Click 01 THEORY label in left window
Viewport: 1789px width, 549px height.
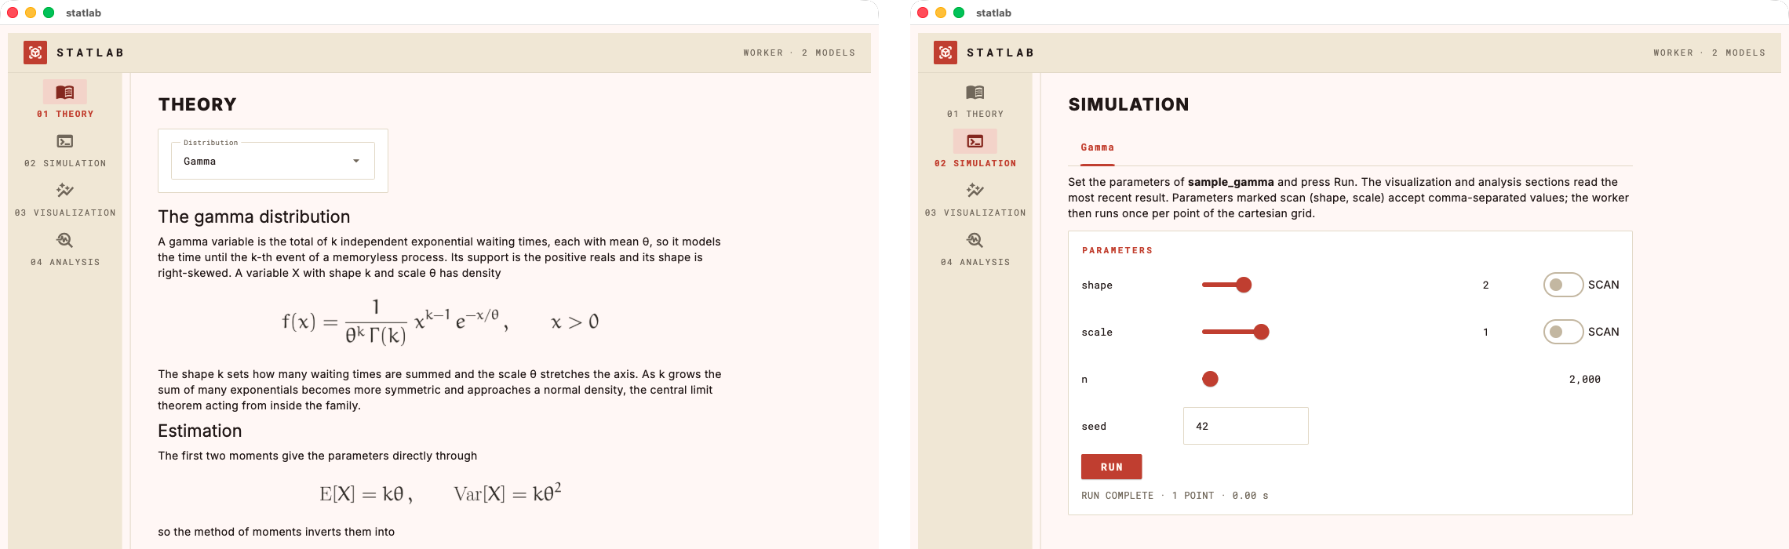65,114
